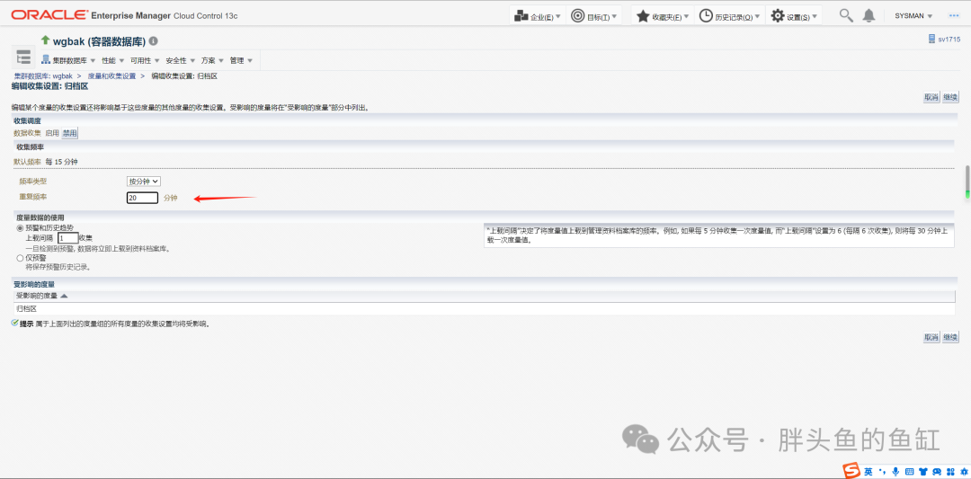The image size is (971, 479).
Task: Expand the 集群数据库 menu arrow
Action: tap(93, 60)
